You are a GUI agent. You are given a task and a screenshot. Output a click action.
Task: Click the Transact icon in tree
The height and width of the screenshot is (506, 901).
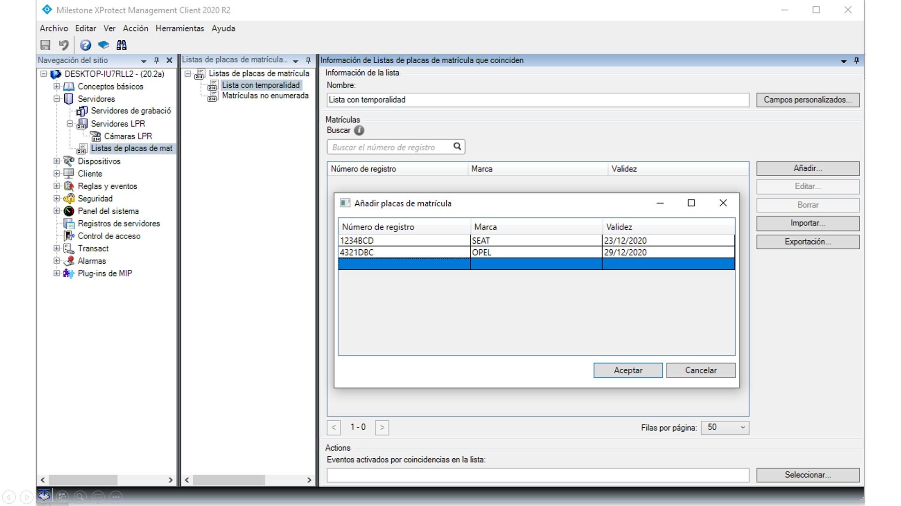(x=69, y=249)
